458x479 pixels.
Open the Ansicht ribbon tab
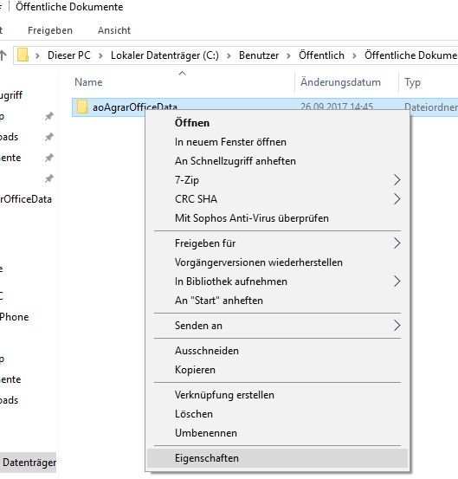[114, 30]
